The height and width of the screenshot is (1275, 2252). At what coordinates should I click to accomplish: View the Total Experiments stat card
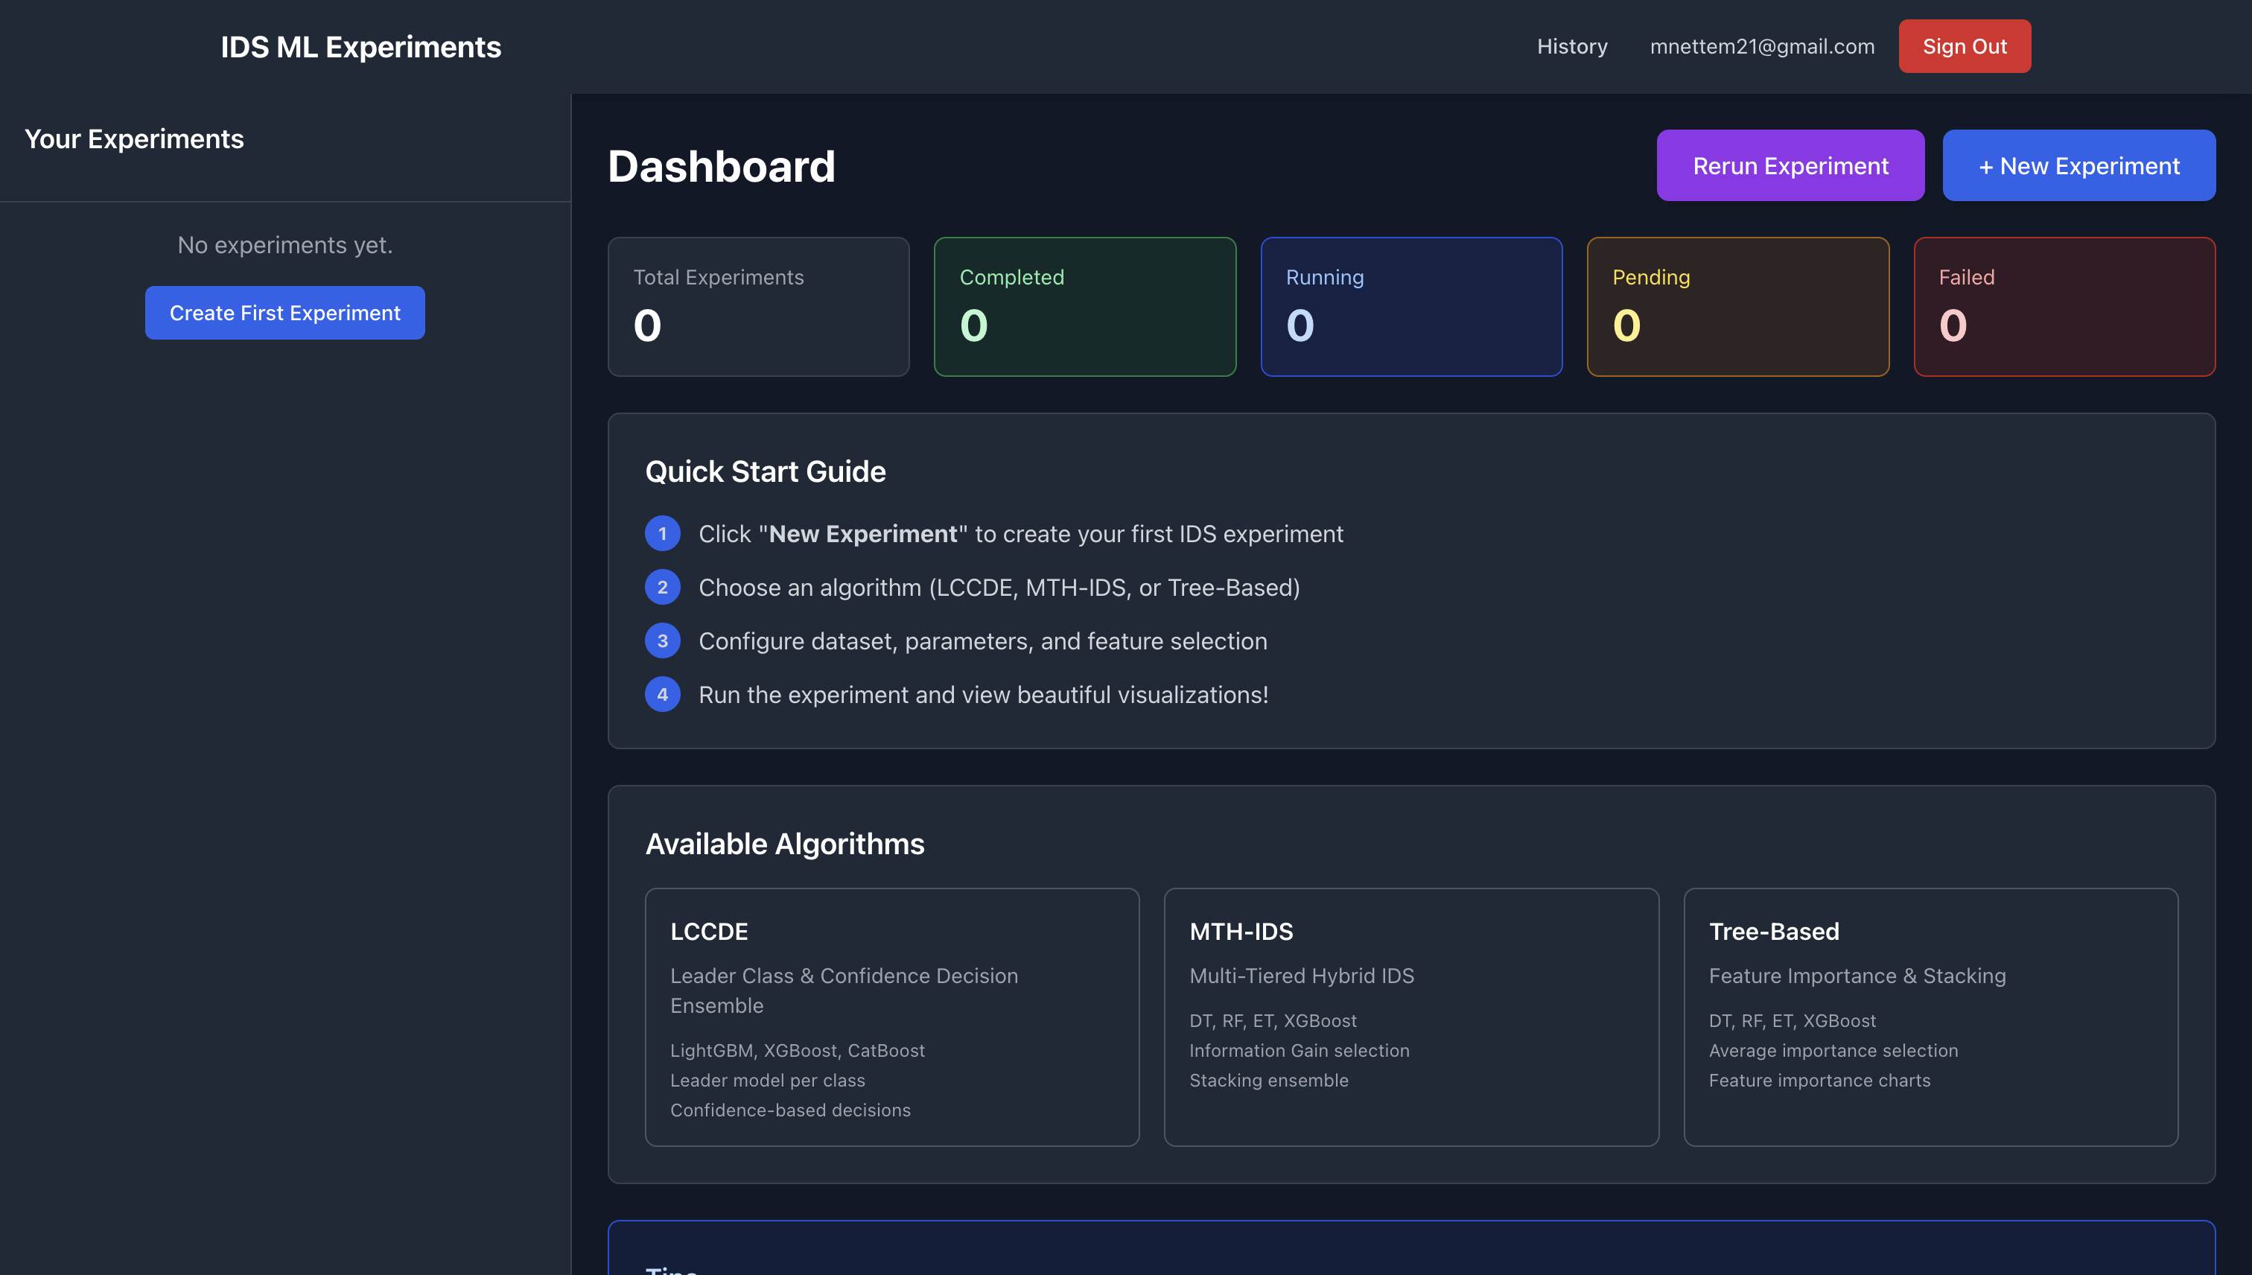coord(758,305)
